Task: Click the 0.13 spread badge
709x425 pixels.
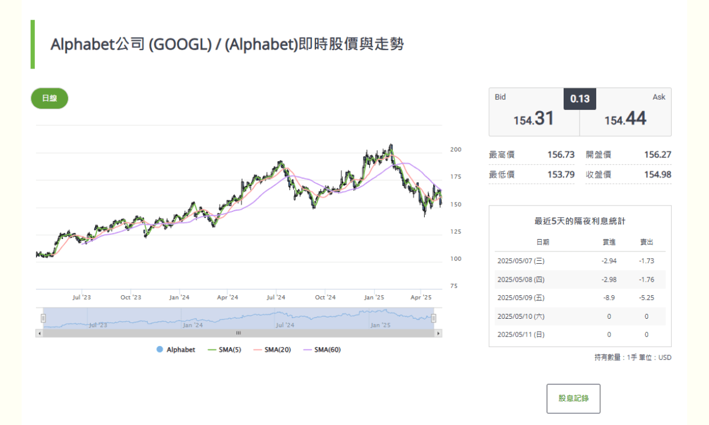Action: 580,99
